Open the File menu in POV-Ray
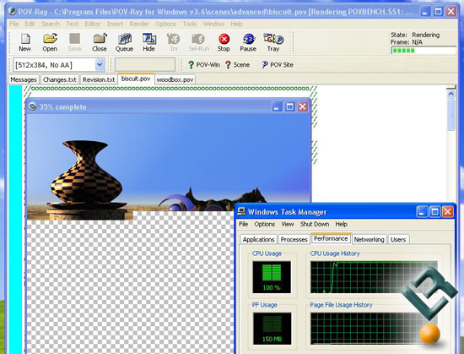Screen dimensions: 464x354 13,24
